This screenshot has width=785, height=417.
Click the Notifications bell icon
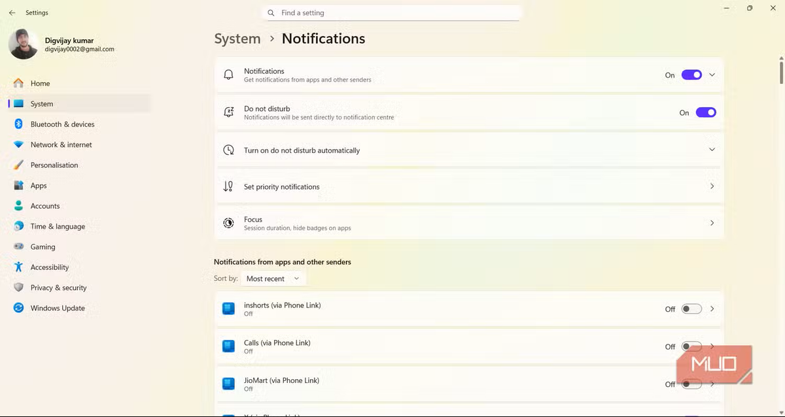[x=228, y=75]
